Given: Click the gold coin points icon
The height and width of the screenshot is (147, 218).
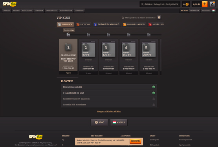Looking at the screenshot, I should click(187, 4).
